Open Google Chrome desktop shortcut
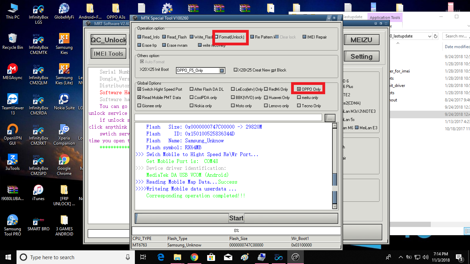Image resolution: width=470 pixels, height=264 pixels. pos(64,165)
